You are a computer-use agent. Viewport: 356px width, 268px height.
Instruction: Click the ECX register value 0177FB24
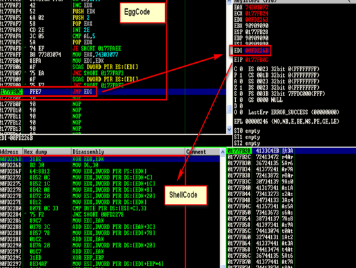point(256,13)
